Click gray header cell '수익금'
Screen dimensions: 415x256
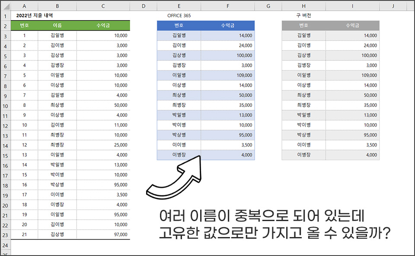point(353,25)
